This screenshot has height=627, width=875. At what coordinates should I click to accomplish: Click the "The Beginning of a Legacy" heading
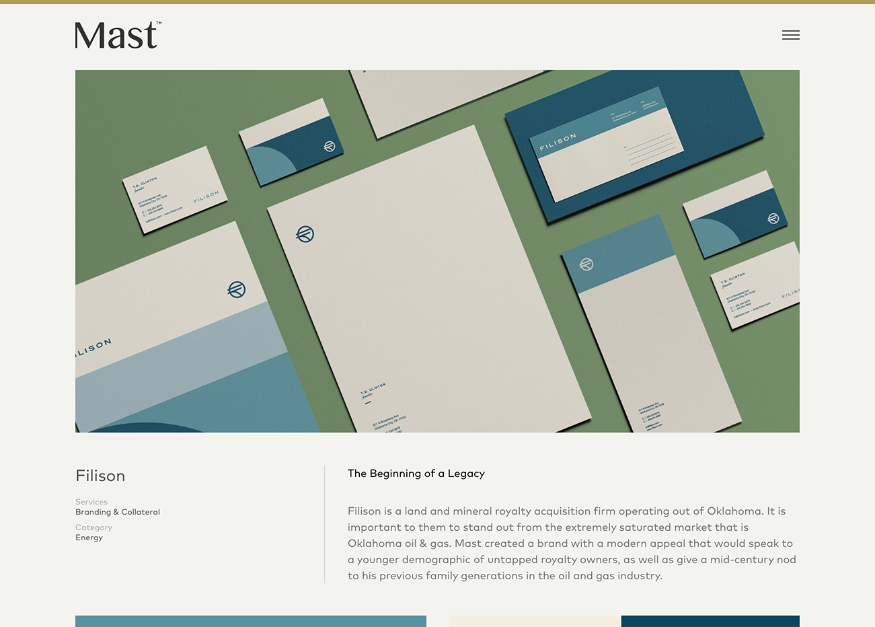(x=416, y=474)
